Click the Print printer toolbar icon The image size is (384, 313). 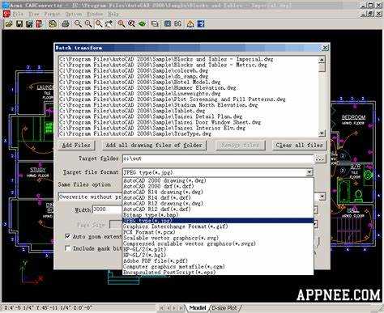[x=65, y=24]
